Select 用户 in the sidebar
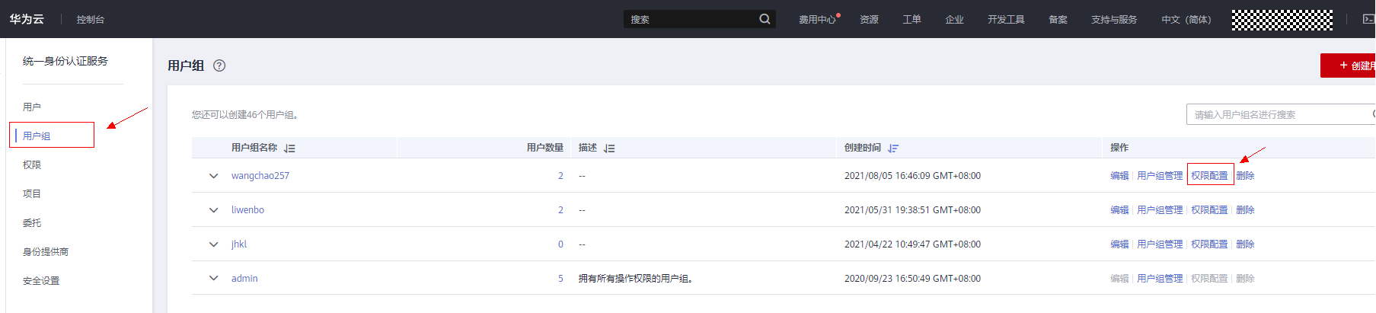This screenshot has height=313, width=1376. [x=32, y=107]
